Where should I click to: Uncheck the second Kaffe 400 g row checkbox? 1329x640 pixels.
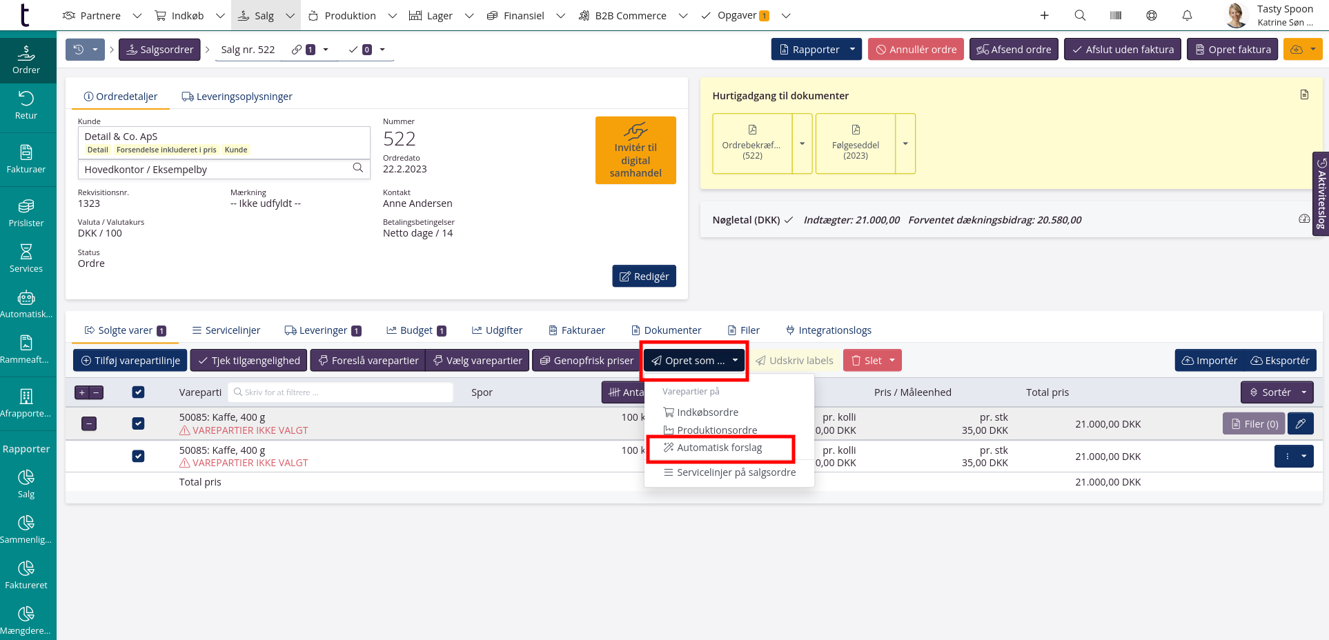coord(138,456)
